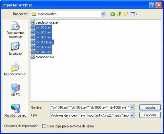Enable Crear clips para archivos de vídeo
This screenshot has width=164, height=134.
click(x=44, y=126)
